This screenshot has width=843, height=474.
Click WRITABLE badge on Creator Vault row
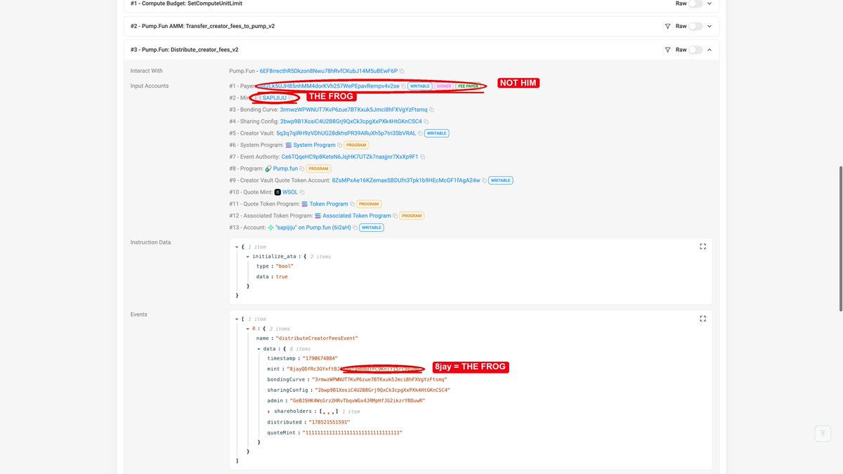[437, 133]
